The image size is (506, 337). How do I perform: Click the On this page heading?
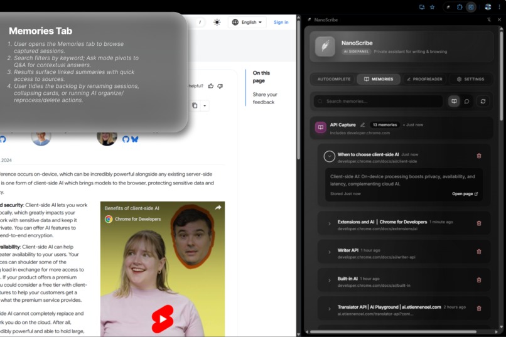click(x=261, y=77)
